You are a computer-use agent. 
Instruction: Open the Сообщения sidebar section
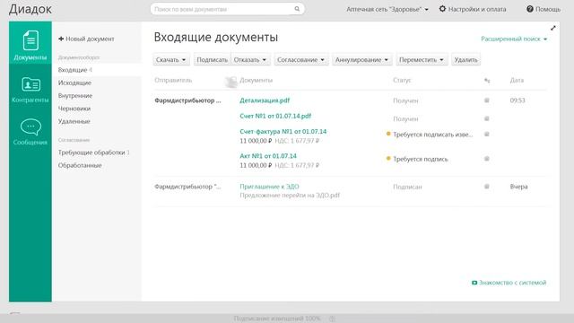pos(30,132)
